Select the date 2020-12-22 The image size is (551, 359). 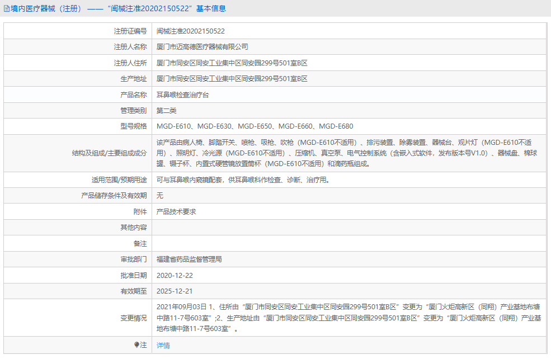pos(175,275)
